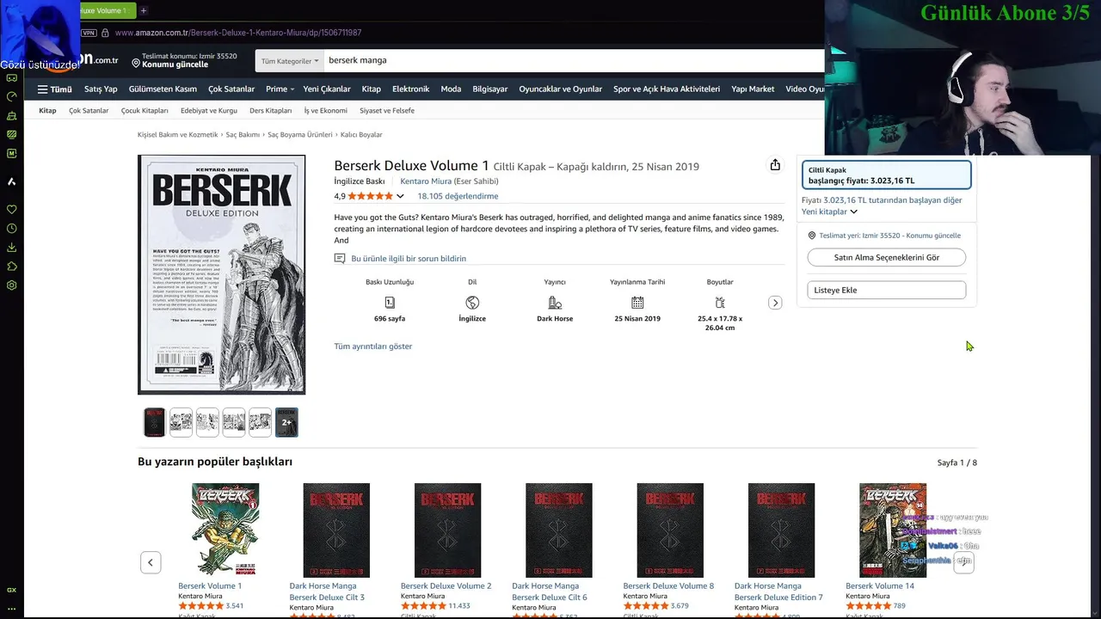
Task: Open Tüm ayrıntıları göster link
Action: point(373,346)
